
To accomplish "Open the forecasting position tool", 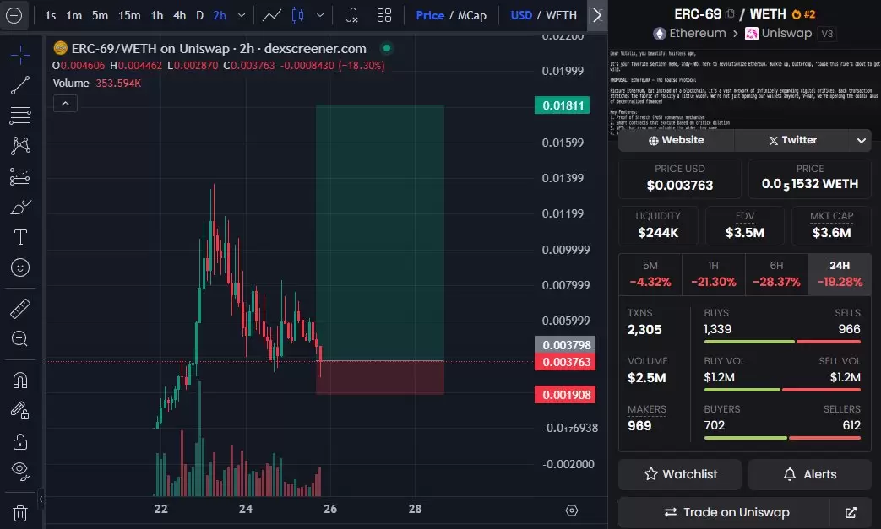I will click(20, 176).
